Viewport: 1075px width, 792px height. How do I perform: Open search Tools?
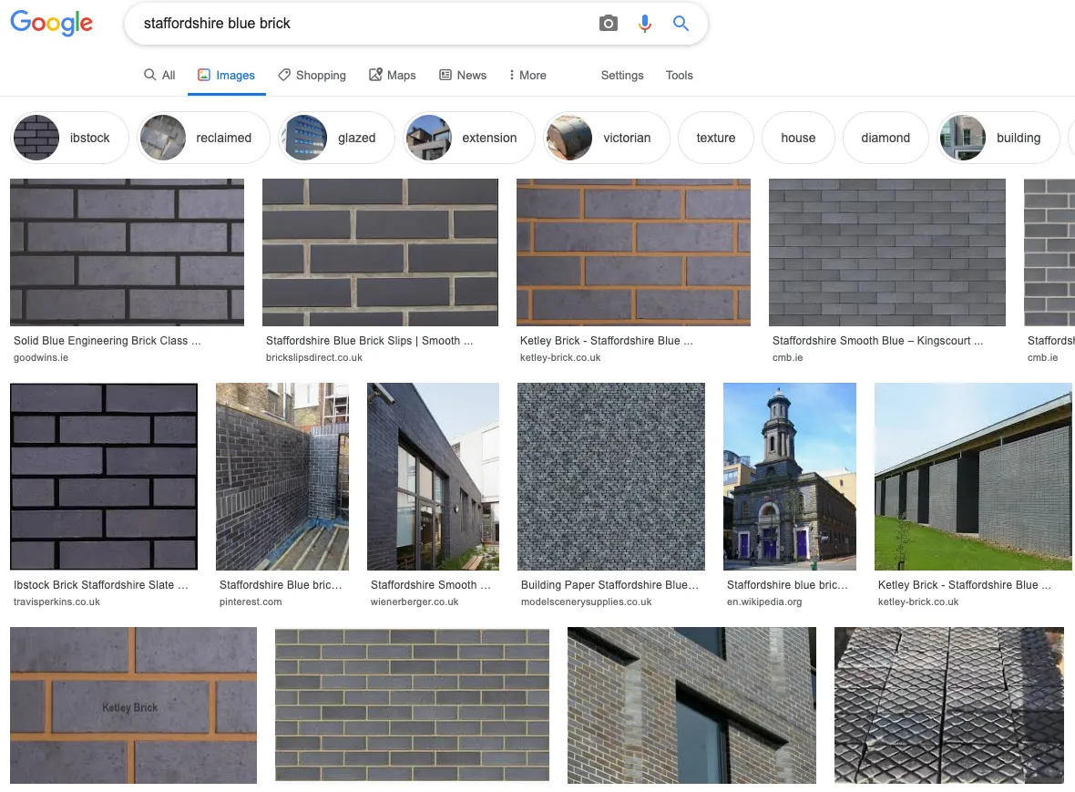pyautogui.click(x=679, y=75)
